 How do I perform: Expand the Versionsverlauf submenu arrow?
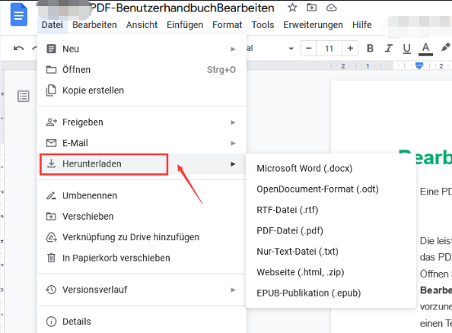(x=233, y=290)
